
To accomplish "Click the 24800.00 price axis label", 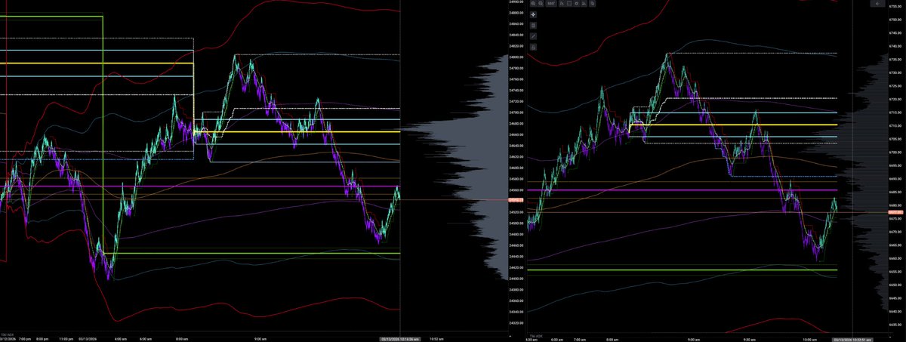I will click(517, 57).
